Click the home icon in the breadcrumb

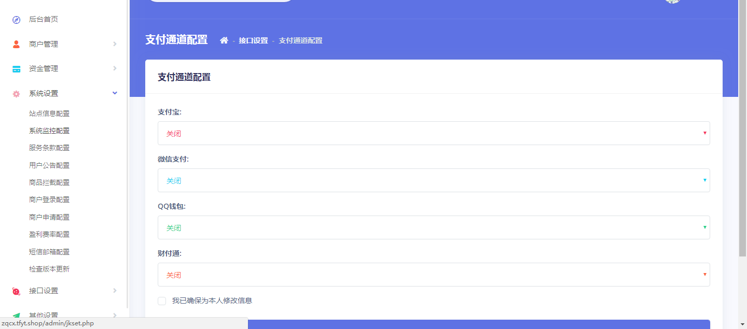pos(224,40)
